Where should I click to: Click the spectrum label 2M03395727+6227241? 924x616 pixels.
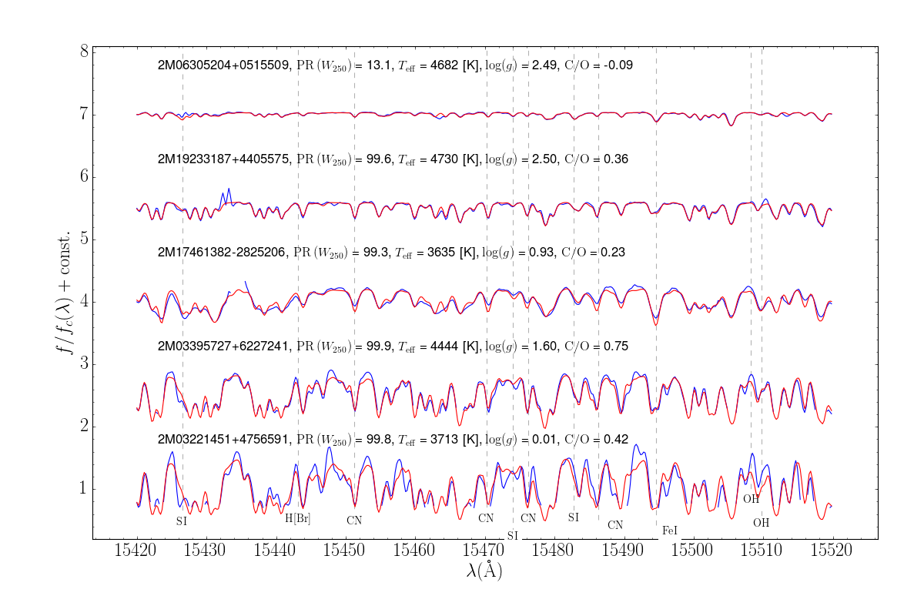(223, 346)
